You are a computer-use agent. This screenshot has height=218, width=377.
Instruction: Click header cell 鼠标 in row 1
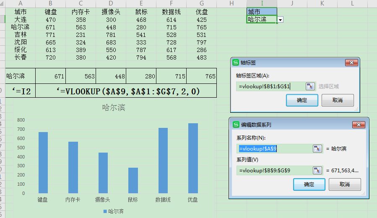point(141,12)
